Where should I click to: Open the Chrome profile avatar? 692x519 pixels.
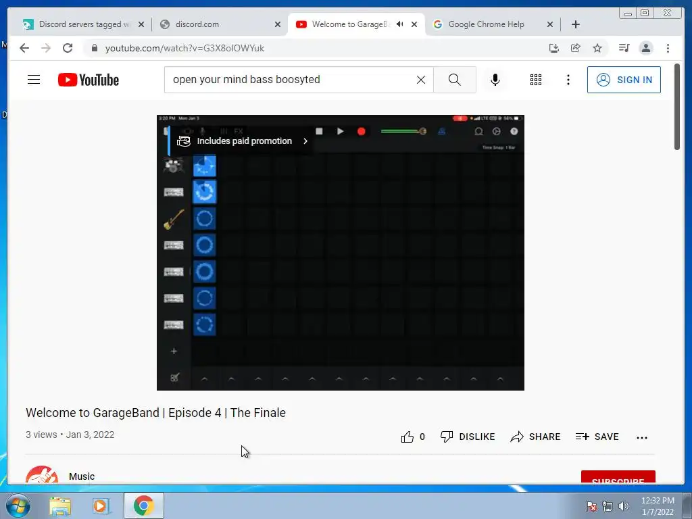(645, 48)
